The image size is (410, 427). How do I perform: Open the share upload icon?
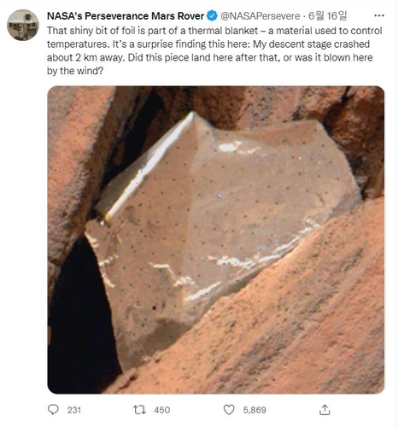[x=325, y=410]
